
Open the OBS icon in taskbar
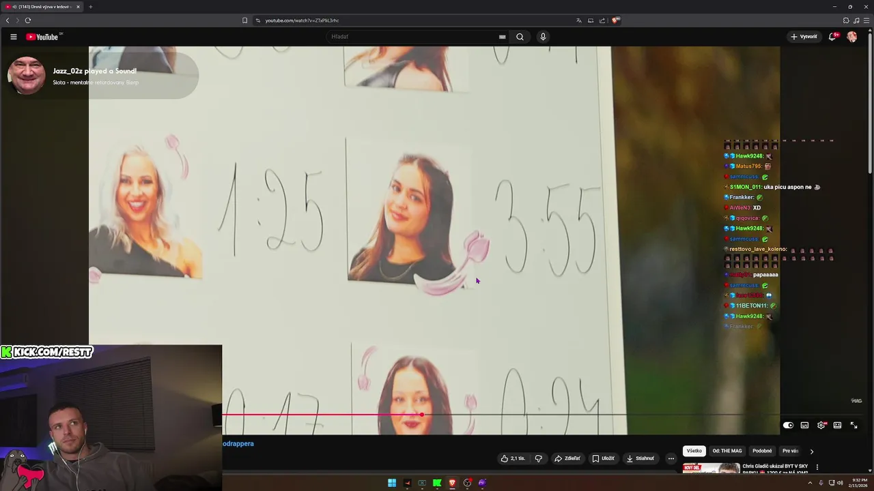pos(467,483)
